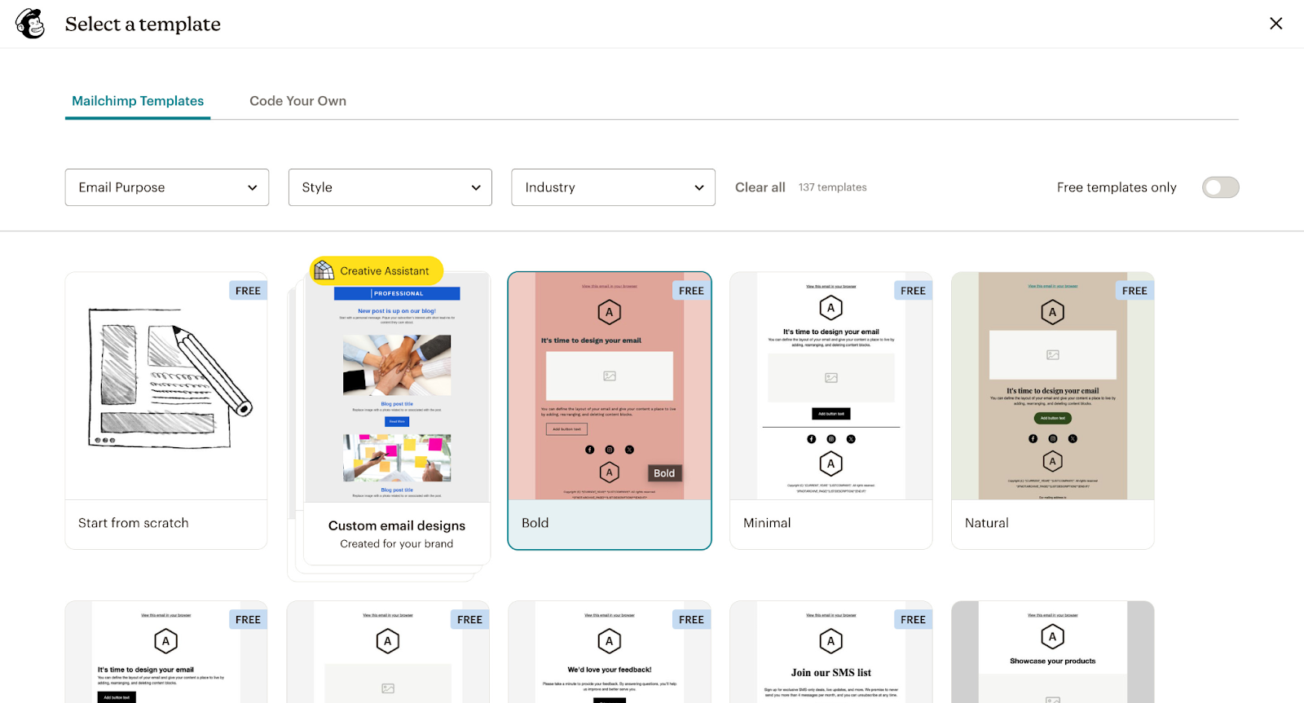The image size is (1304, 703).
Task: Click hexagon logo icon atop Minimal preview
Action: point(831,307)
